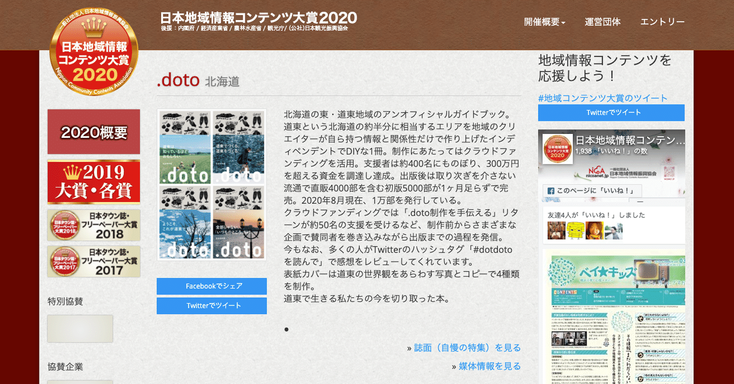Click the 特別協賛 sponsor box

[x=80, y=328]
